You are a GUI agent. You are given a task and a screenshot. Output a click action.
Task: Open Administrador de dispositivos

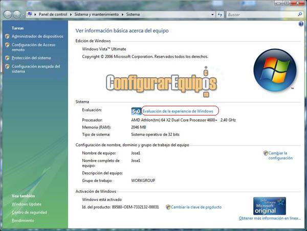click(37, 36)
